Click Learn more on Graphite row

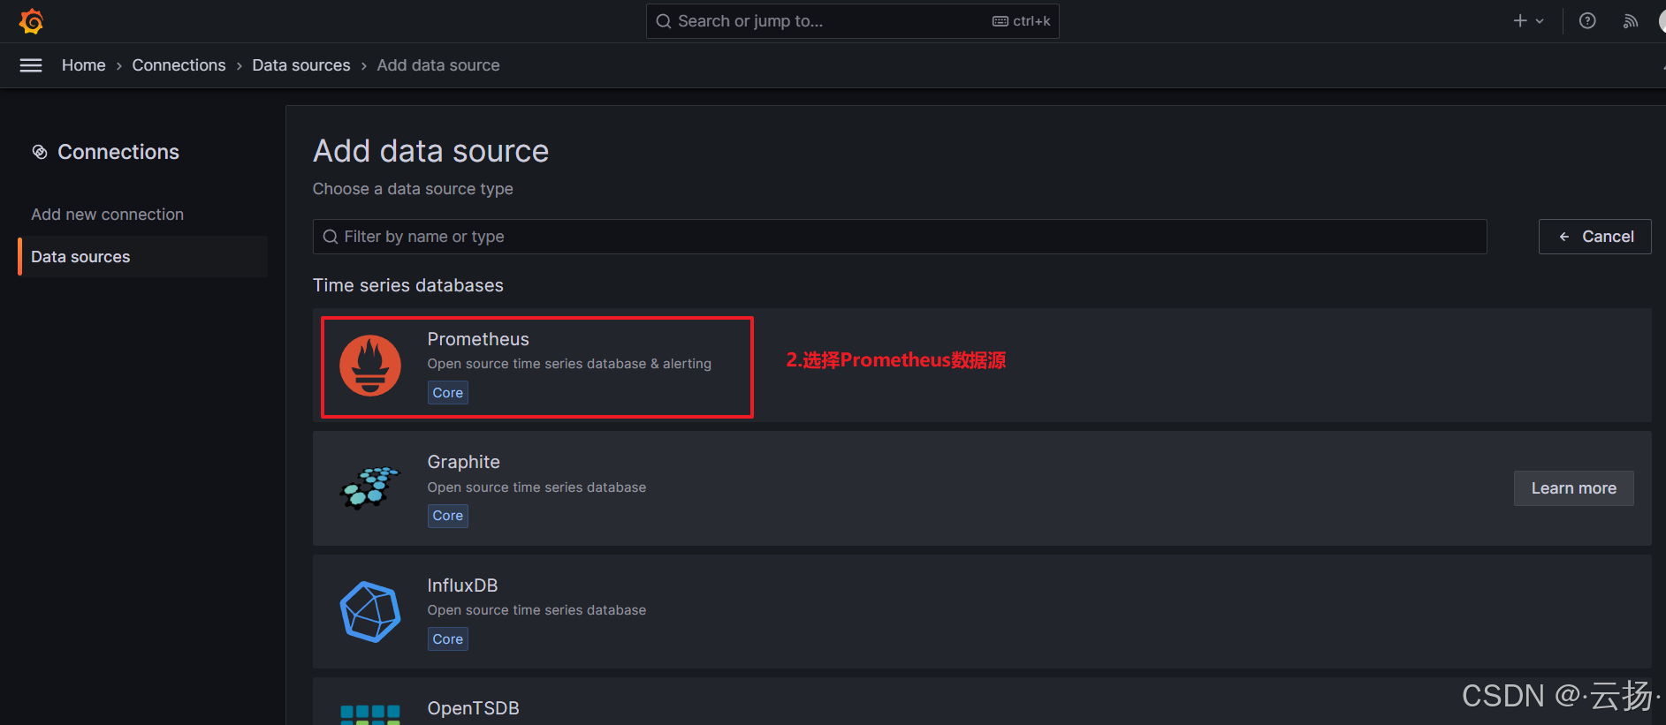[1573, 488]
